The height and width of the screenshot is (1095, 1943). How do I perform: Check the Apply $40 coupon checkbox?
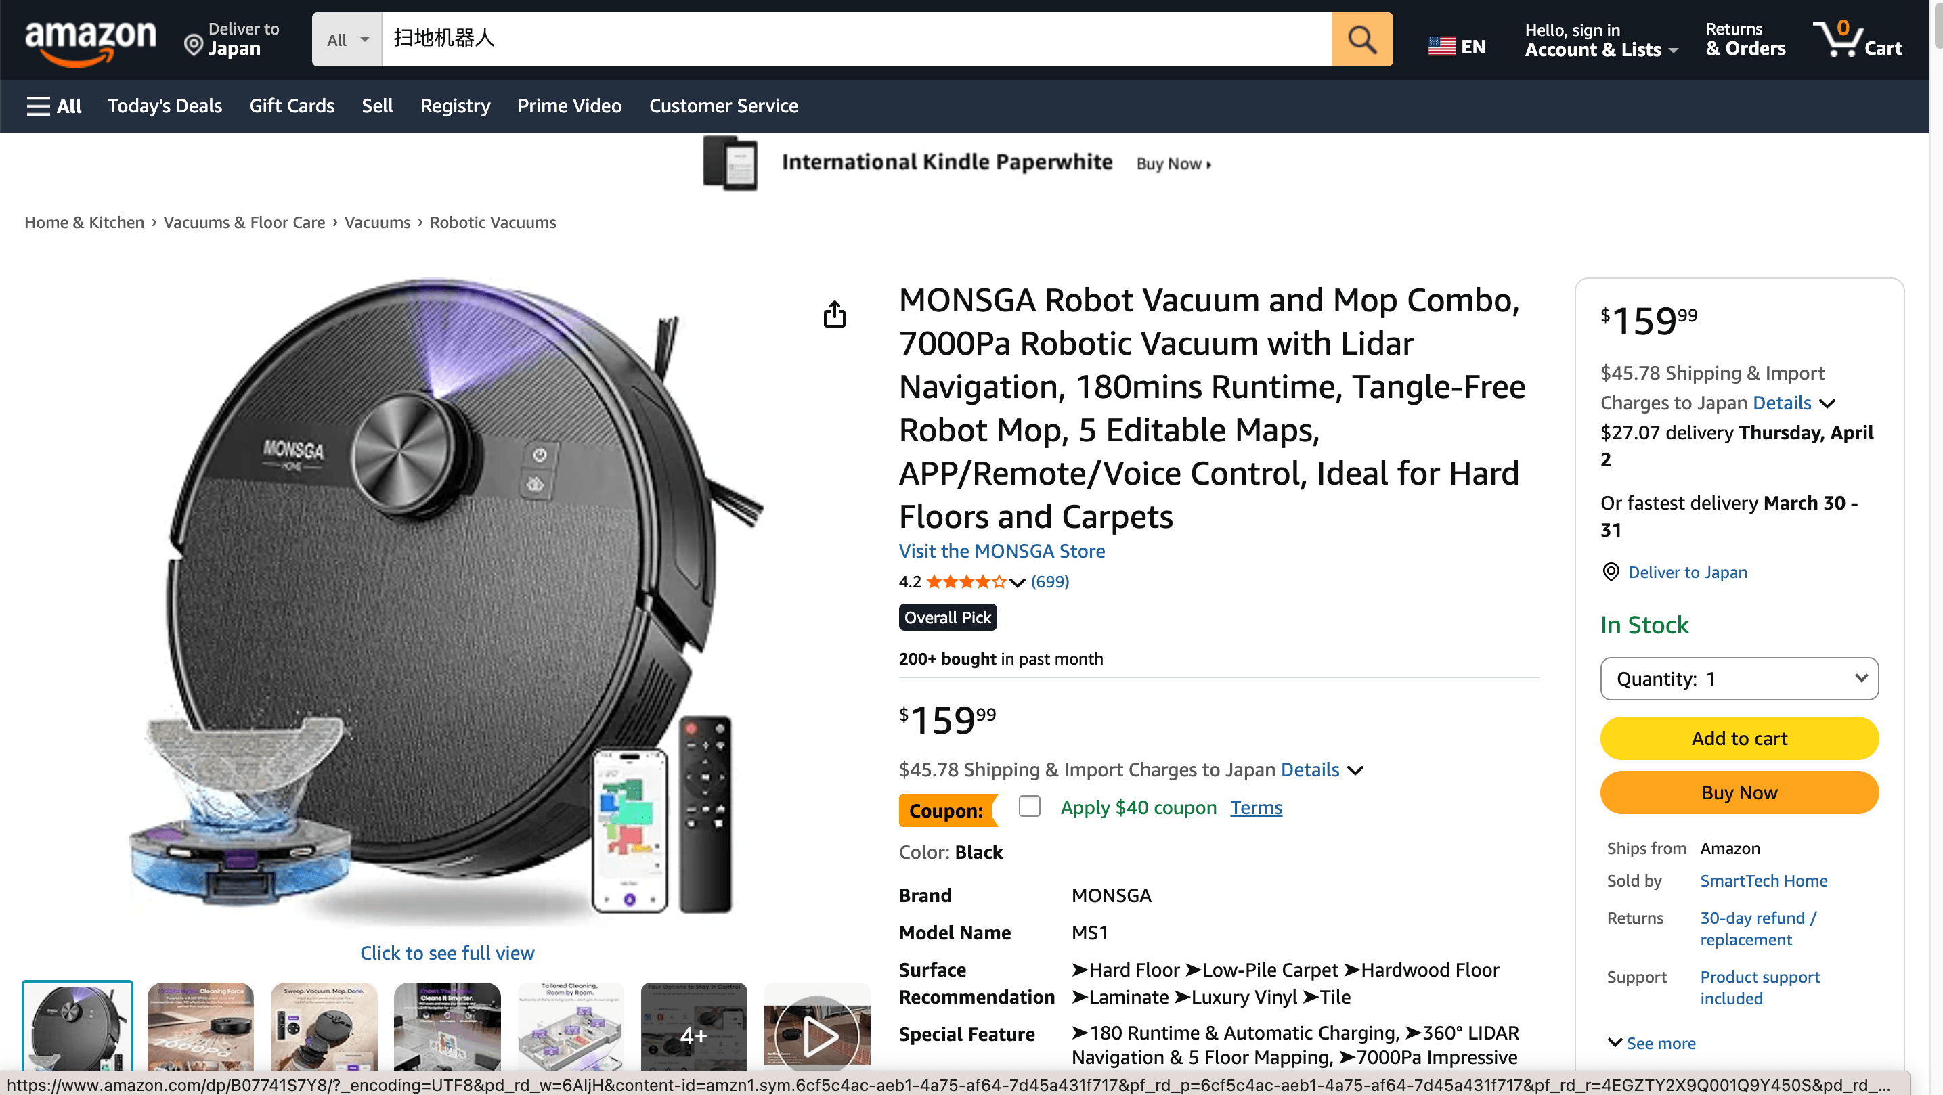[1030, 806]
